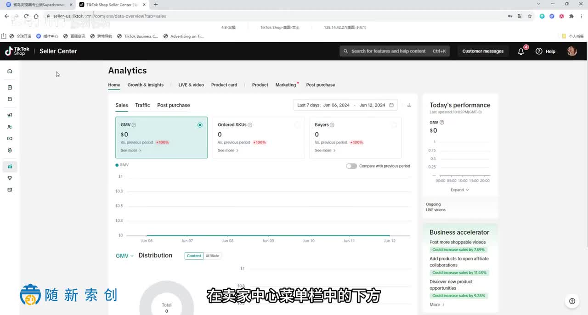588x315 pixels.
Task: Select the Traffic sub-tab
Action: (x=142, y=105)
